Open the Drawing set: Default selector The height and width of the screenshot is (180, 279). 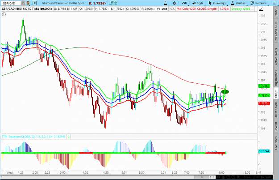click(257, 177)
